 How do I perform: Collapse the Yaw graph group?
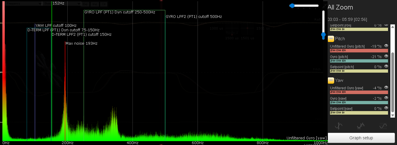pyautogui.click(x=331, y=80)
